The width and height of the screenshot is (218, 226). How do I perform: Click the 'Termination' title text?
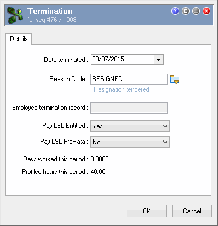[50, 11]
